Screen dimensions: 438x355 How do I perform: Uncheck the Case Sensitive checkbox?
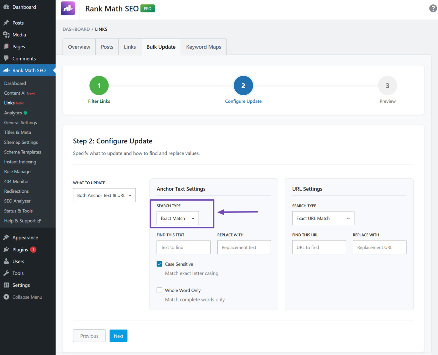(160, 264)
